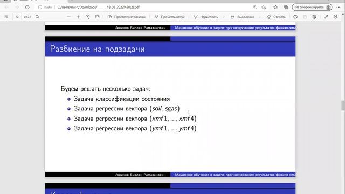
Task: Open browser Settings and more menu
Action: 338,7
